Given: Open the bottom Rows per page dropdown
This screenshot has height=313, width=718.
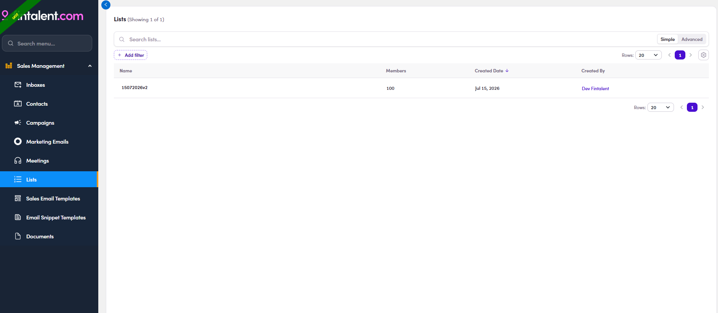Looking at the screenshot, I should pyautogui.click(x=661, y=107).
